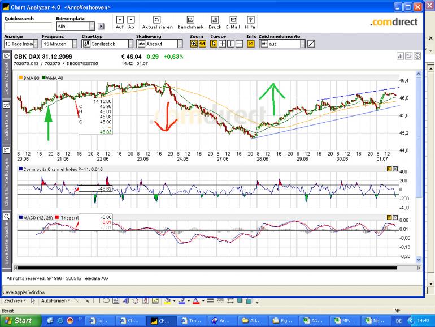The image size is (435, 327).
Task: Open the Indikatoren side tab
Action: [7, 123]
